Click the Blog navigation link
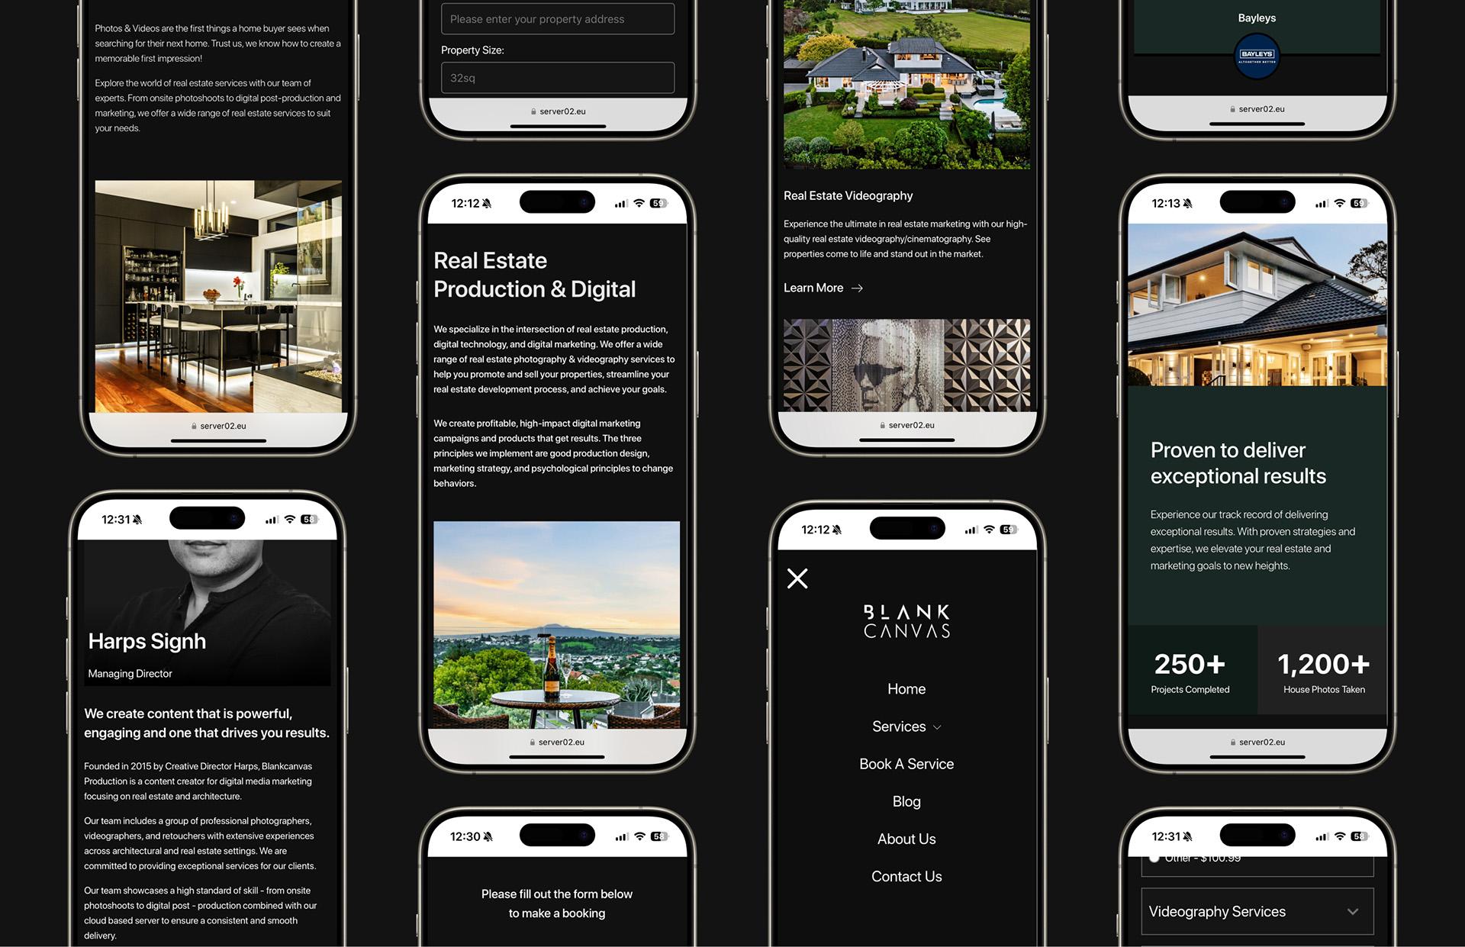 tap(906, 800)
